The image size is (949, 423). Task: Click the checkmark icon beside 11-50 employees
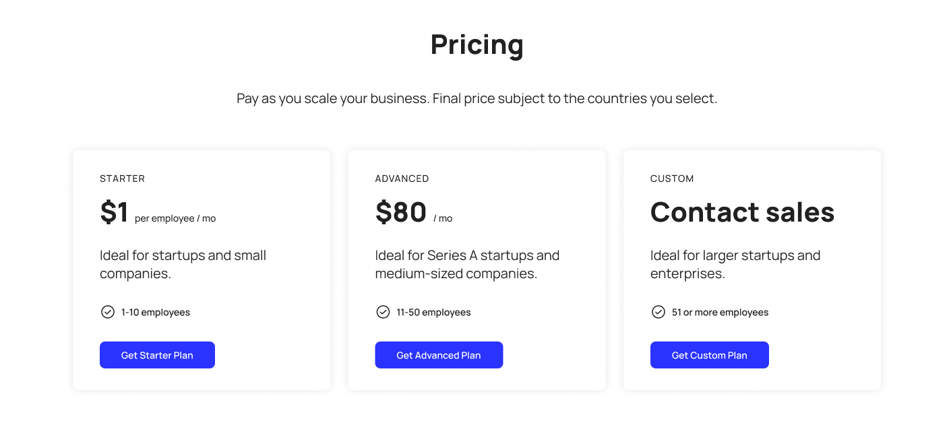click(383, 312)
